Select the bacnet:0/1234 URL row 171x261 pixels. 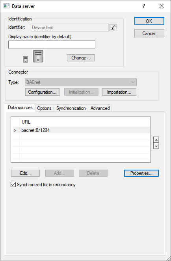(x=81, y=130)
